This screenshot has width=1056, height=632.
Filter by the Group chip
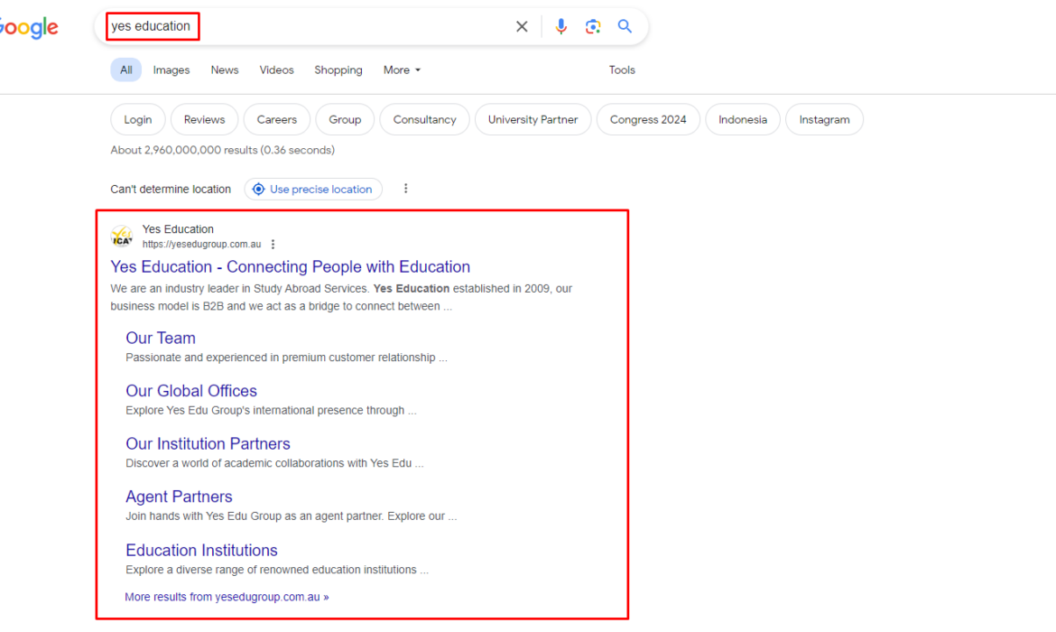point(345,119)
